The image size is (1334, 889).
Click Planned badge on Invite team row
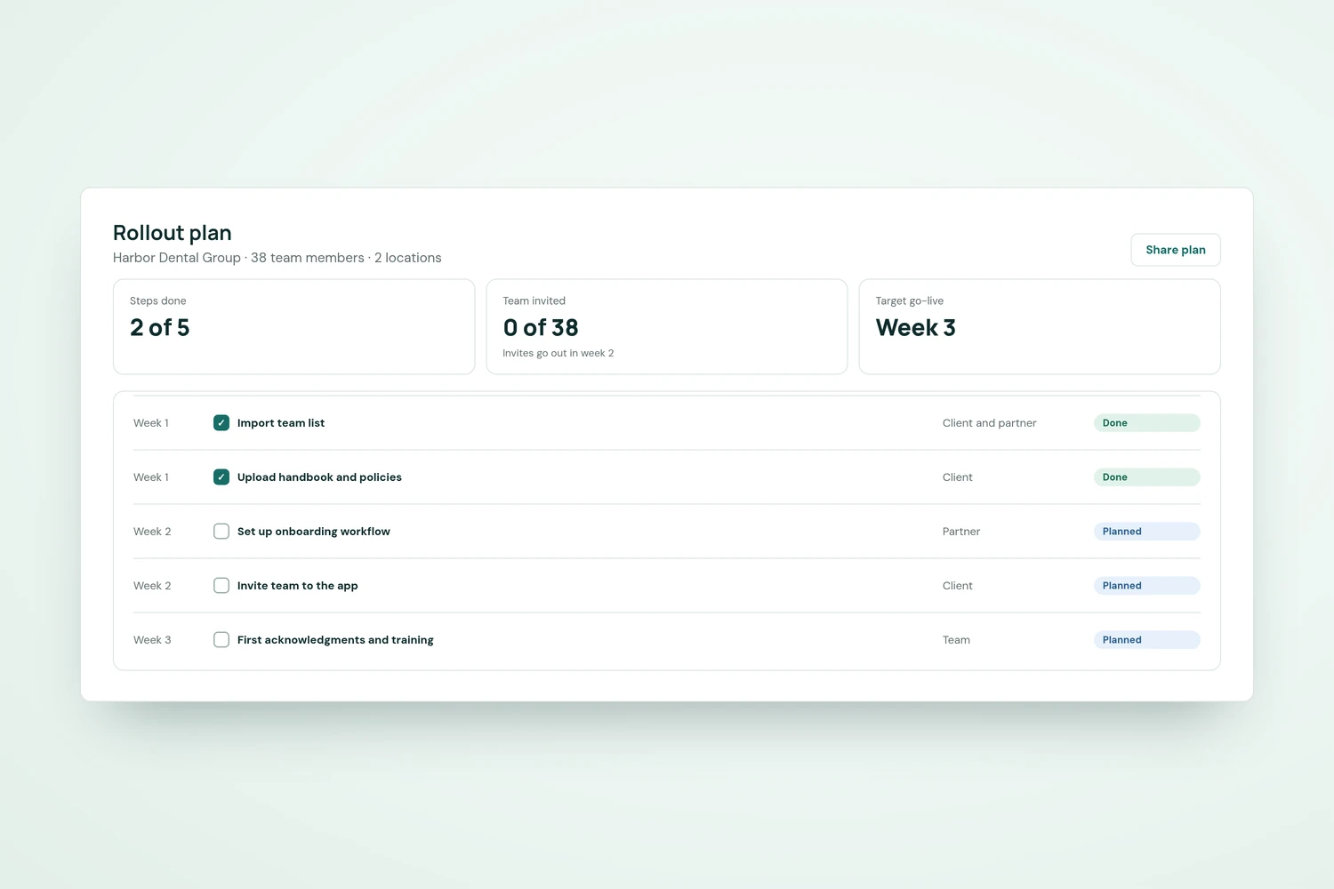[1146, 586]
